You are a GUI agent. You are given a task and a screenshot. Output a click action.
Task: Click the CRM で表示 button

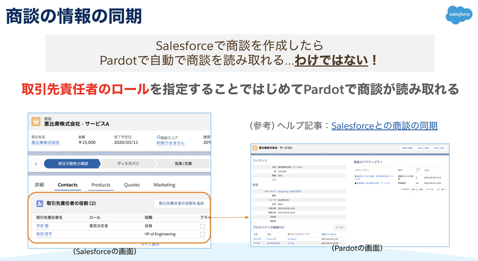point(439,148)
